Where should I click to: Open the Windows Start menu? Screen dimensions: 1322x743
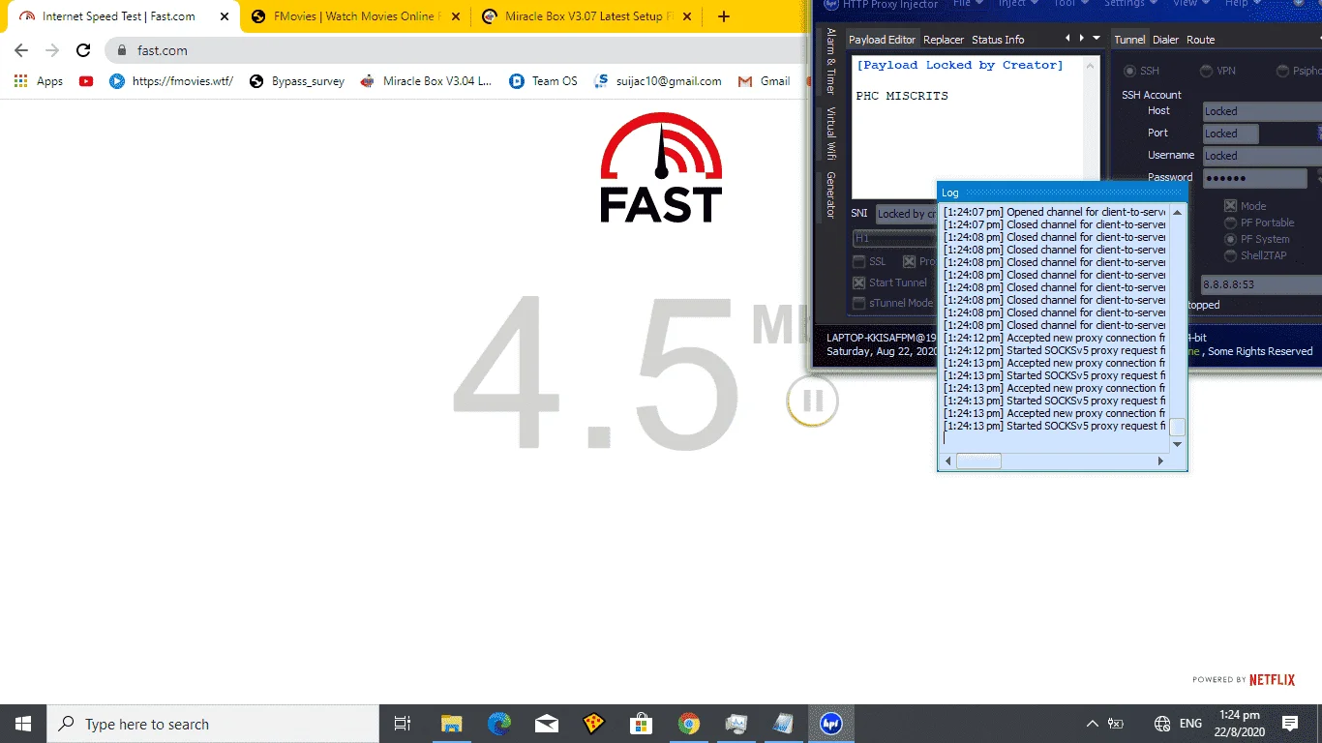click(23, 724)
